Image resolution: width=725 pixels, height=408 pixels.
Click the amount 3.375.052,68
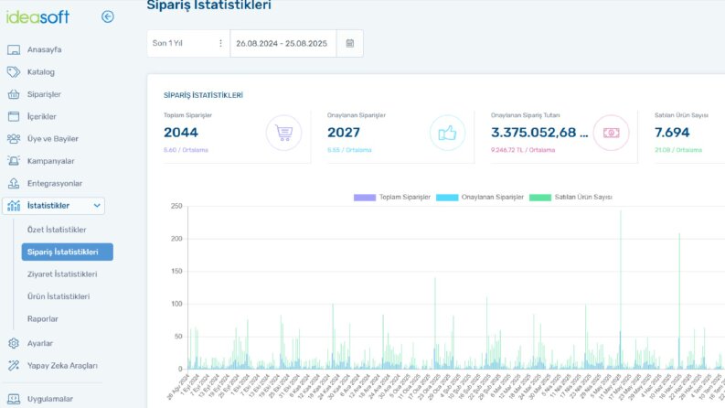point(539,133)
